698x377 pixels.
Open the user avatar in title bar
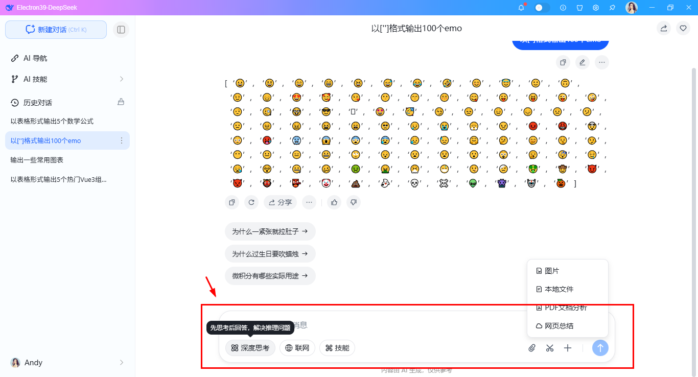click(632, 8)
